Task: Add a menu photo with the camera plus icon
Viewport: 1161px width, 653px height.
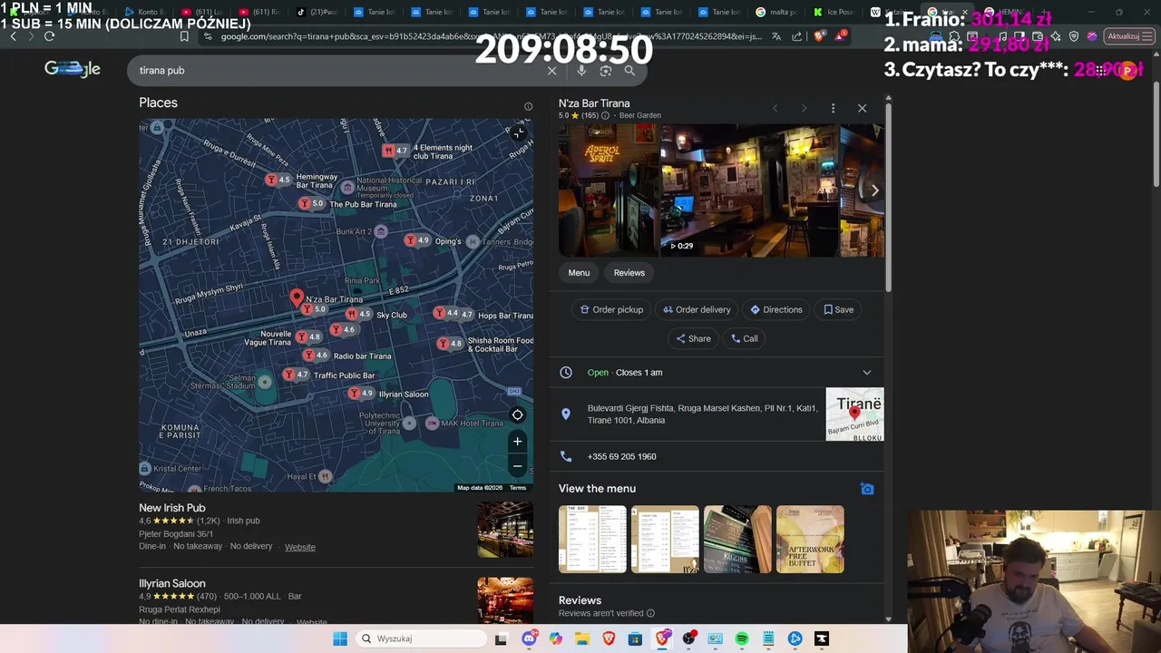Action: 867,489
